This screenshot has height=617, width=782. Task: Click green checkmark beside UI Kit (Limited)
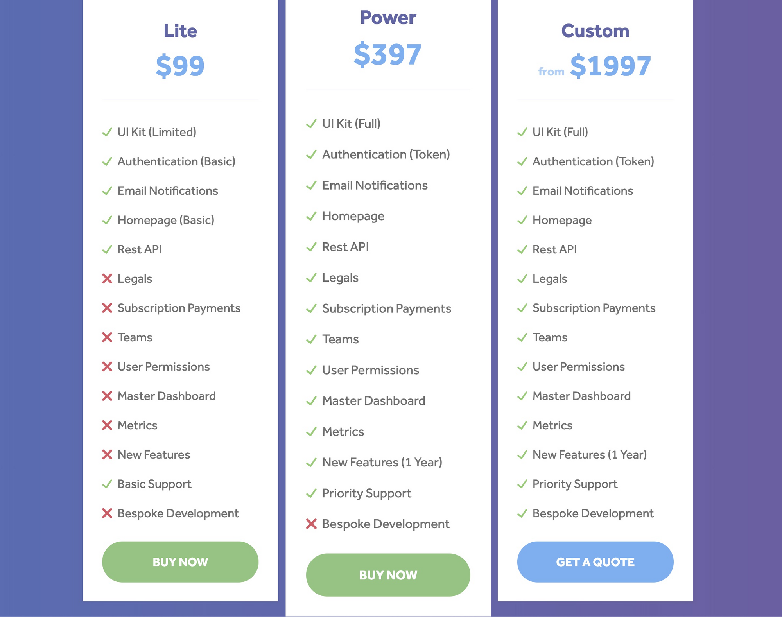[x=107, y=132]
